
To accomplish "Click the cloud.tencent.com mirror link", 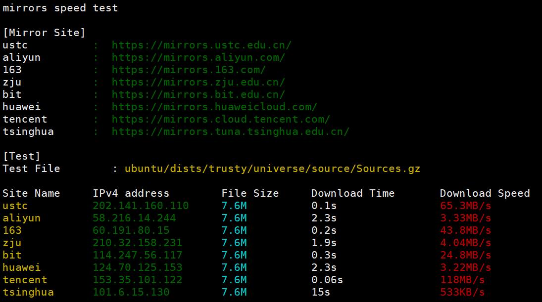I will pyautogui.click(x=221, y=120).
